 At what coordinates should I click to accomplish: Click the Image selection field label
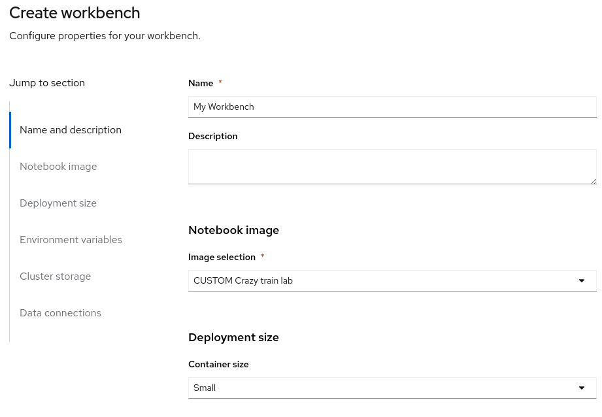222,257
